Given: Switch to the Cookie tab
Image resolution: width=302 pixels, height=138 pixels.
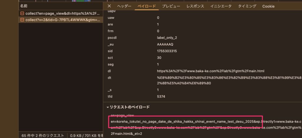Looking at the screenshot, I should (268, 6).
